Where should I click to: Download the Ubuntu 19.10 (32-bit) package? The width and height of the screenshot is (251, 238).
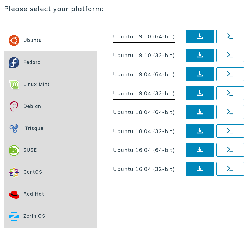click(200, 55)
